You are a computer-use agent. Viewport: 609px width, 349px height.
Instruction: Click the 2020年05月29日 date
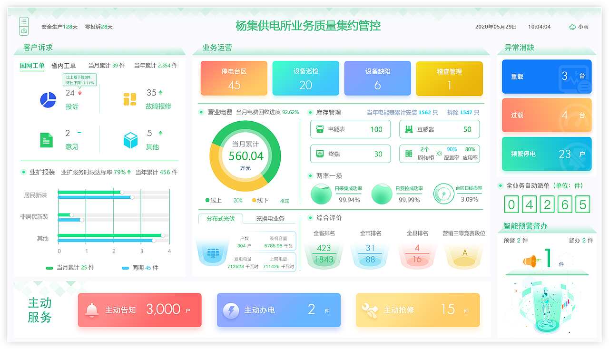tap(496, 27)
